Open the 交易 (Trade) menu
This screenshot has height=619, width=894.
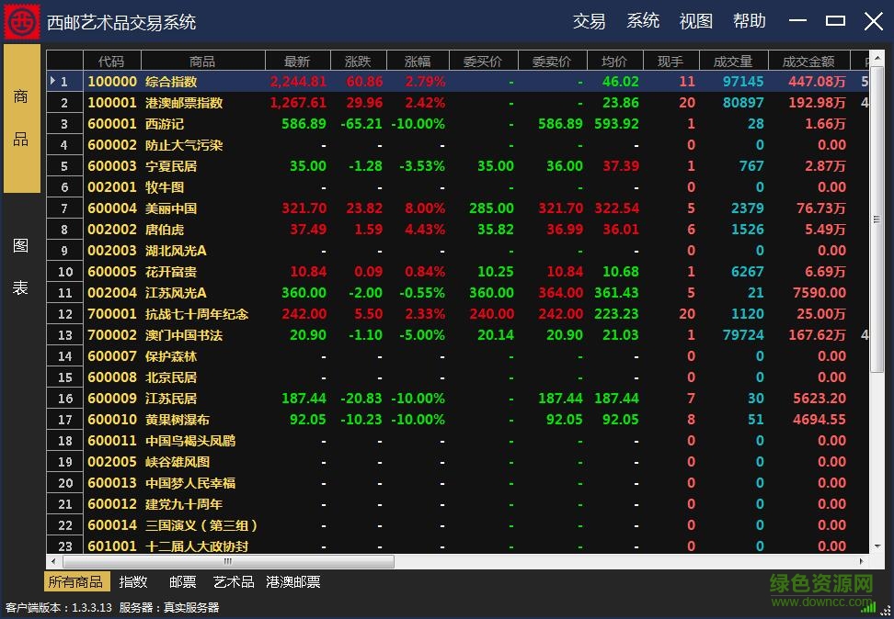[x=589, y=21]
